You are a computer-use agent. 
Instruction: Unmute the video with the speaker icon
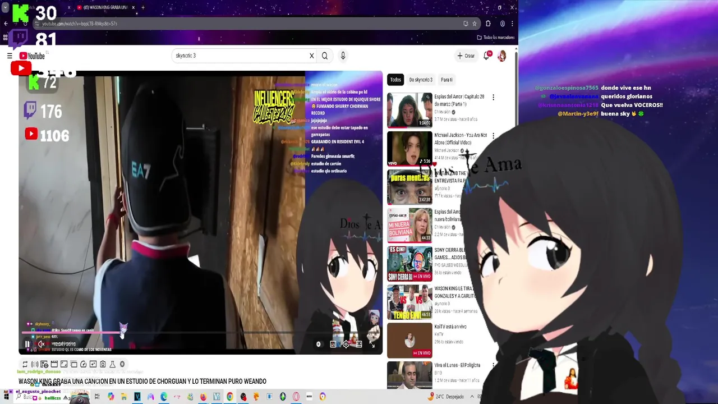click(41, 344)
